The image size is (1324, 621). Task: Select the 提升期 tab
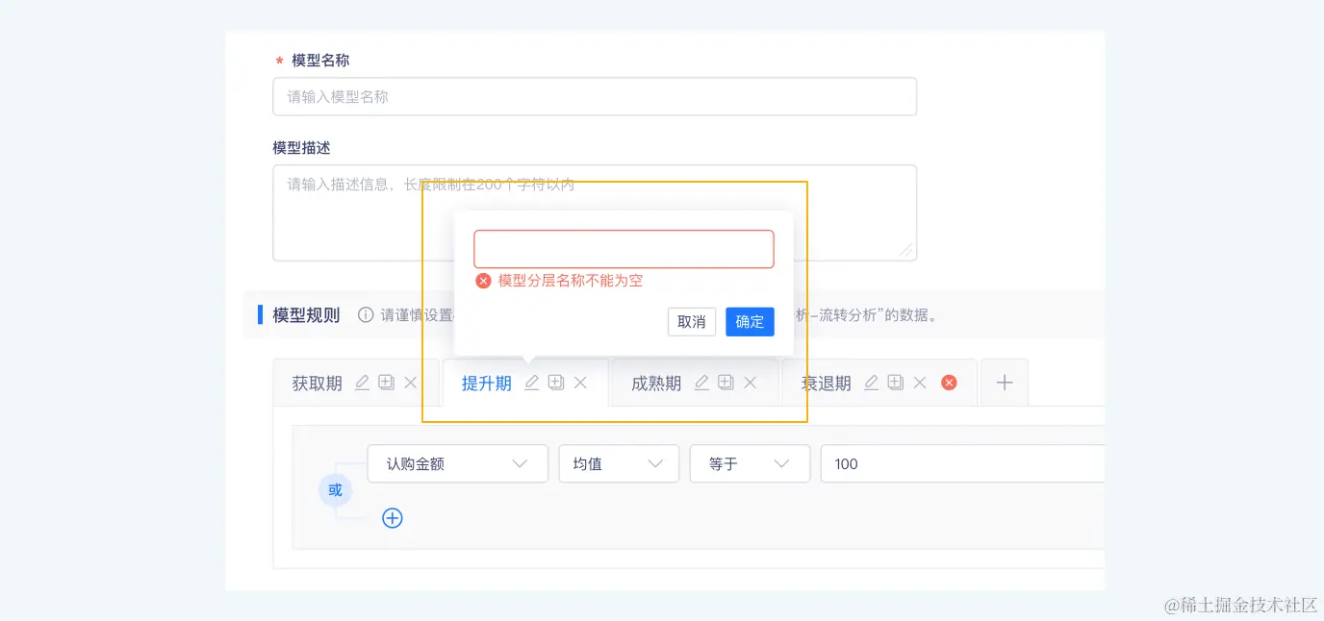point(487,384)
